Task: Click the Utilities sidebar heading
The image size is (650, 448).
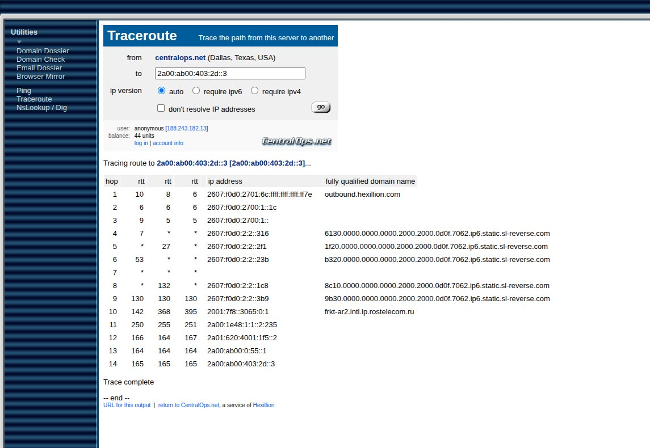Action: tap(24, 32)
